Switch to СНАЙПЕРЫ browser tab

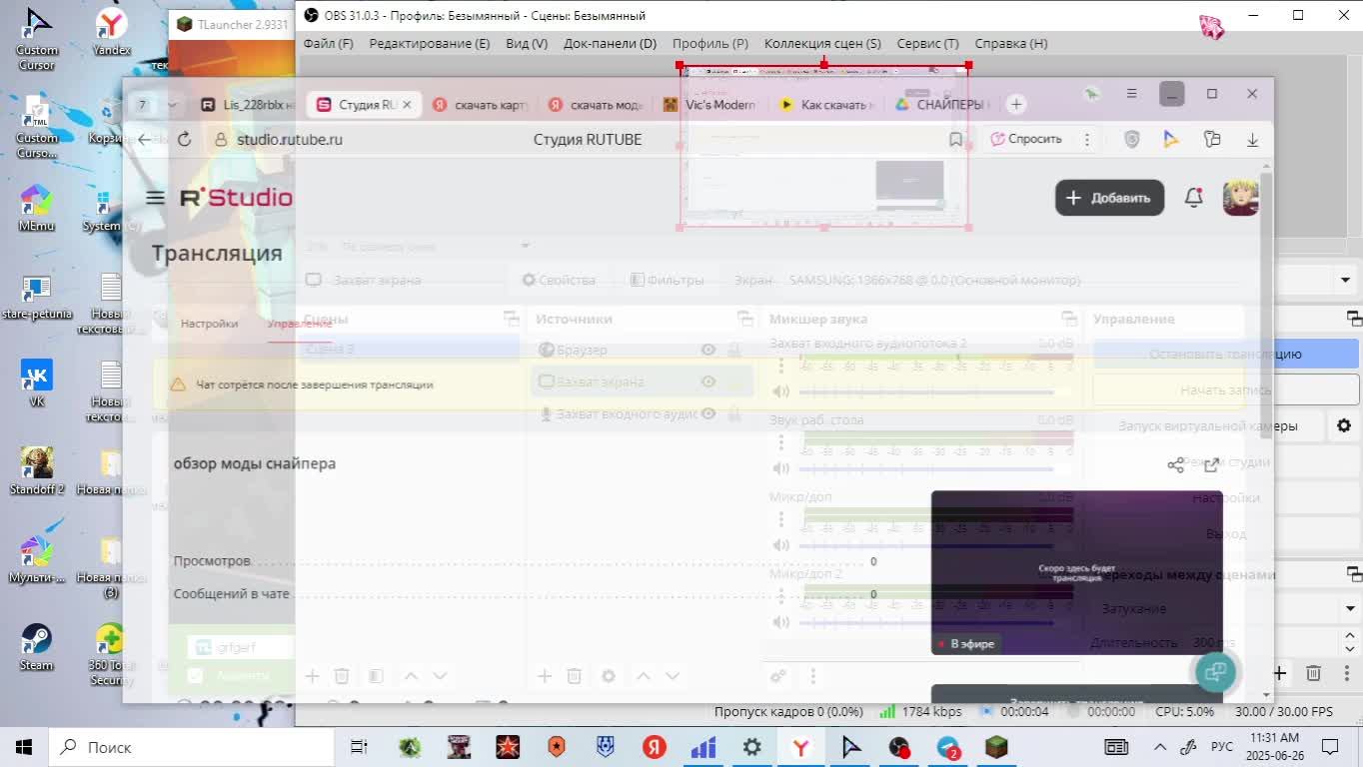click(x=941, y=104)
